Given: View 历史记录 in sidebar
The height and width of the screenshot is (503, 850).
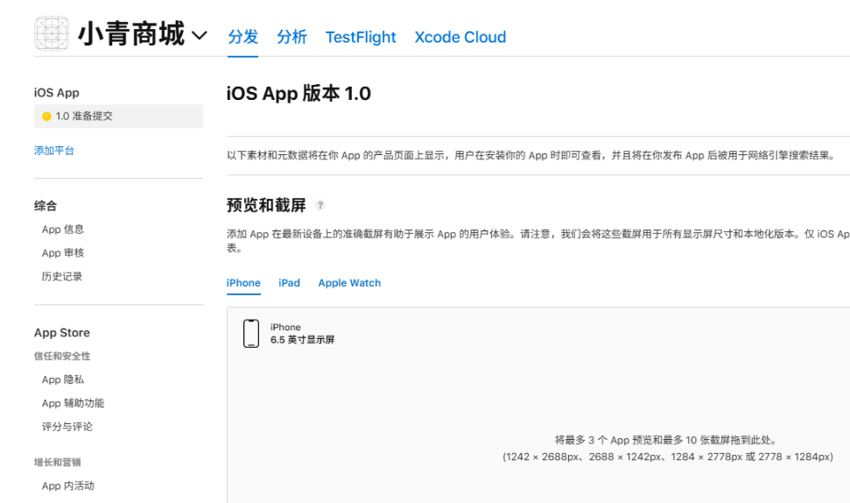Looking at the screenshot, I should click(x=62, y=277).
